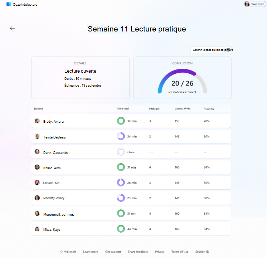Click the 78% accuracy value

207,121
